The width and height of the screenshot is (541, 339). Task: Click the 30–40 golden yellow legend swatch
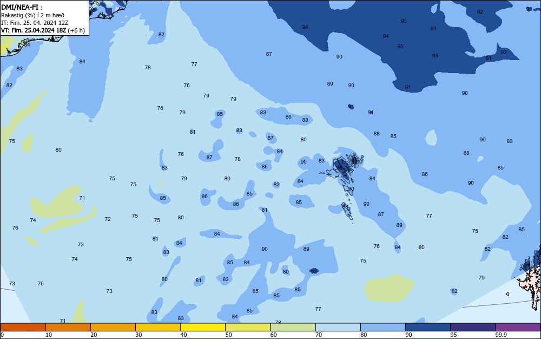[x=158, y=327]
